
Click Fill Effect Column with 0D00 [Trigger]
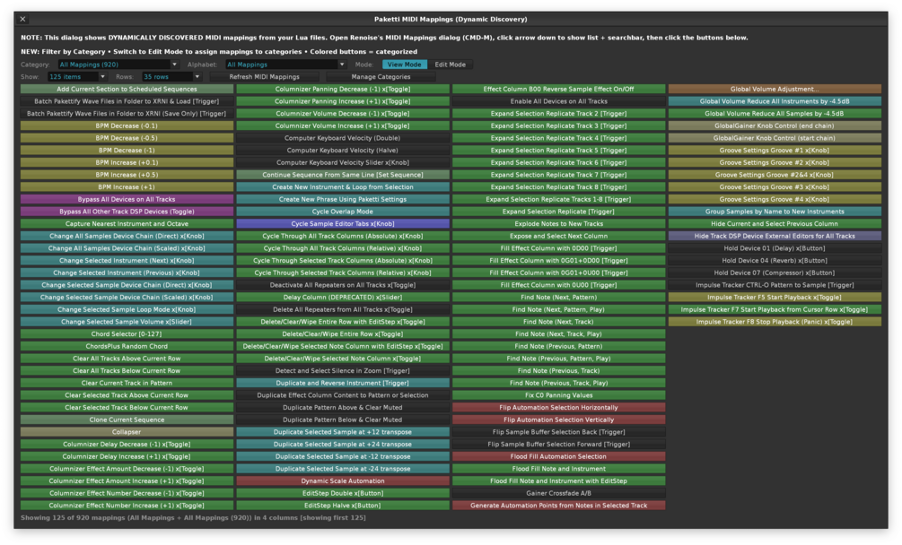[x=558, y=248]
